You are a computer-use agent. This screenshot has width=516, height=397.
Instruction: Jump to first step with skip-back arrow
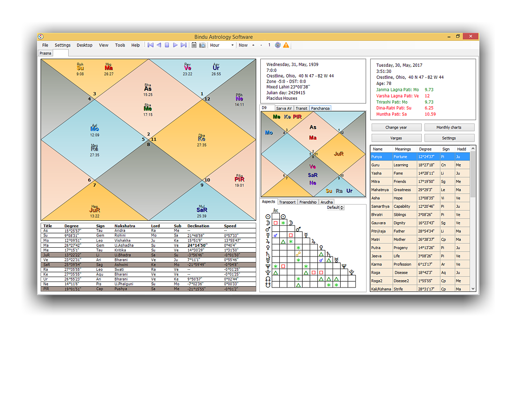[150, 45]
